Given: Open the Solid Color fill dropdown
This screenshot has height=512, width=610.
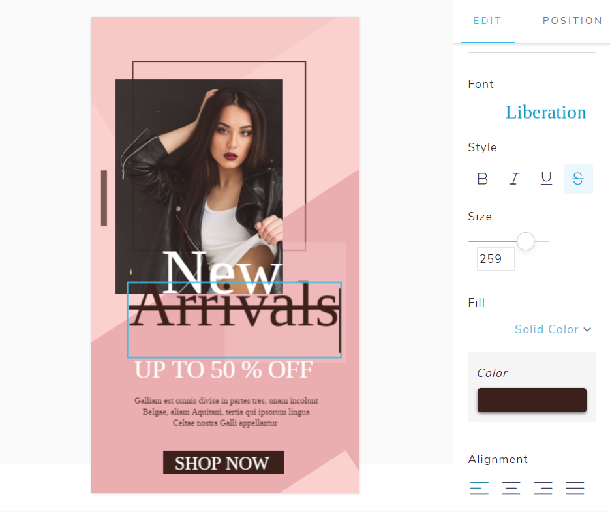Looking at the screenshot, I should pos(553,329).
